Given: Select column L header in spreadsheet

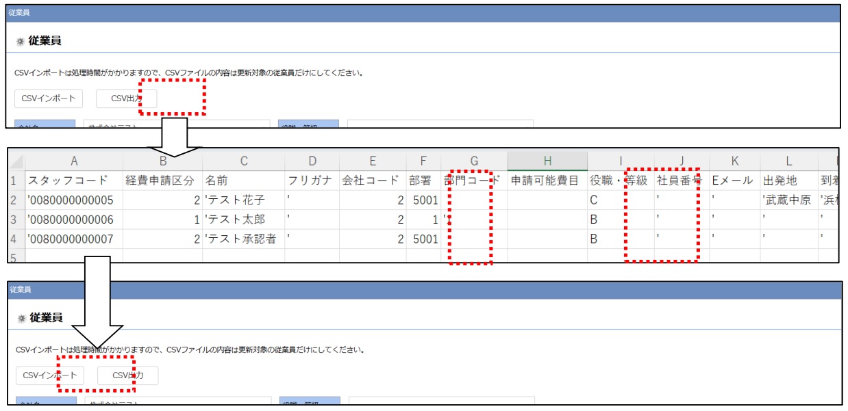Looking at the screenshot, I should tap(788, 161).
